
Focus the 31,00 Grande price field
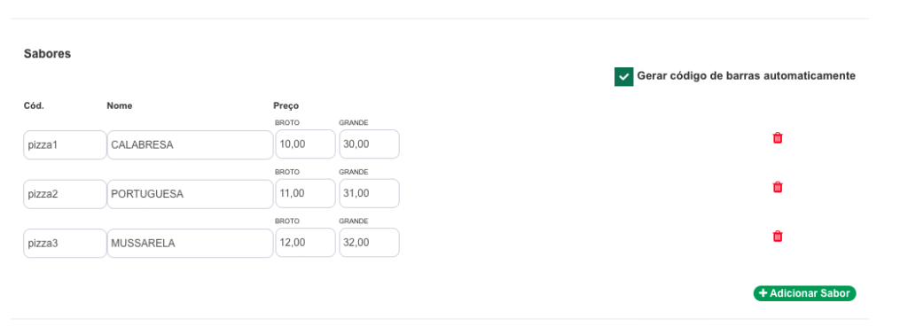tap(369, 193)
